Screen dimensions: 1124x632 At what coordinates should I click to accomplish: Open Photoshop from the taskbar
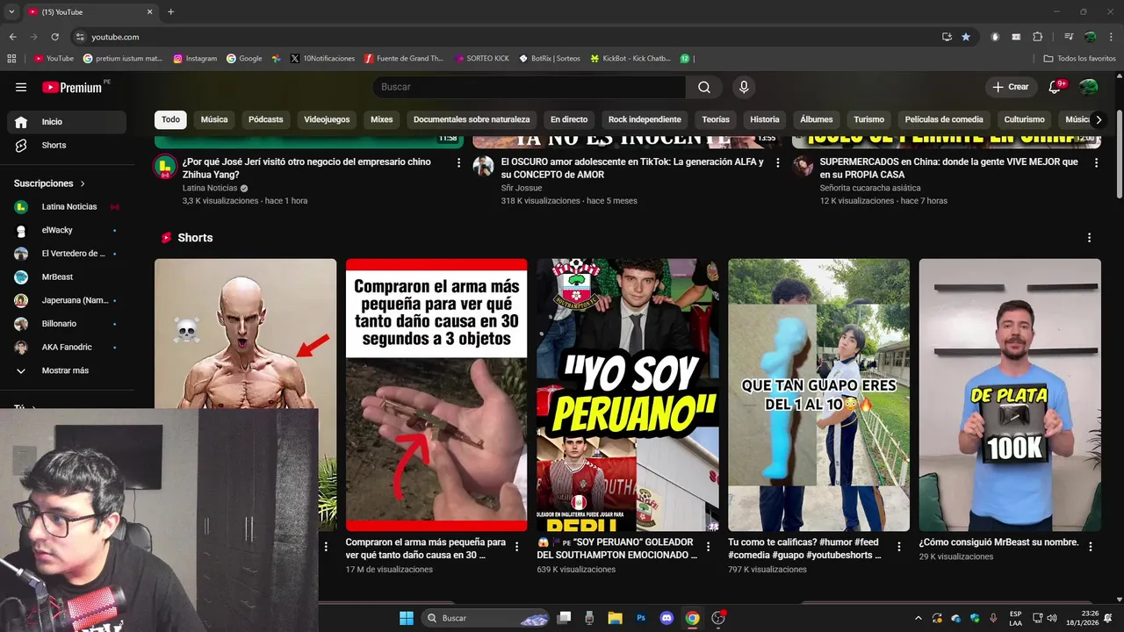641,618
